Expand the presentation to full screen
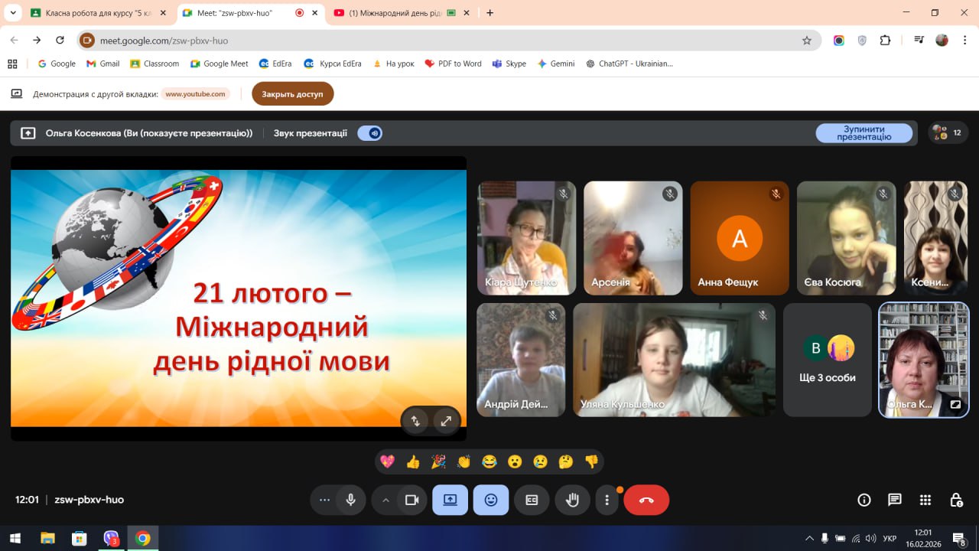 click(x=446, y=420)
